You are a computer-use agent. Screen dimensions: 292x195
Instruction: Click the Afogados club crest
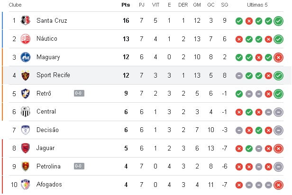(x=26, y=185)
